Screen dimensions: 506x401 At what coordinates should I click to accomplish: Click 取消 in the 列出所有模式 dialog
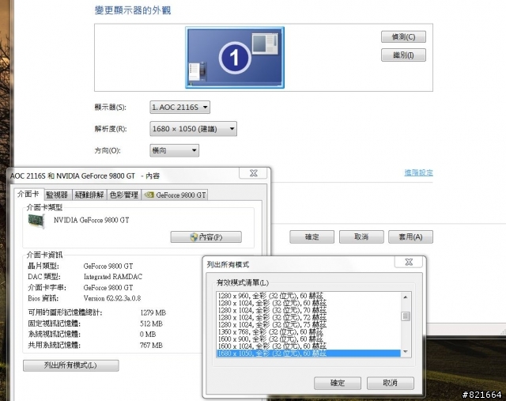point(391,384)
